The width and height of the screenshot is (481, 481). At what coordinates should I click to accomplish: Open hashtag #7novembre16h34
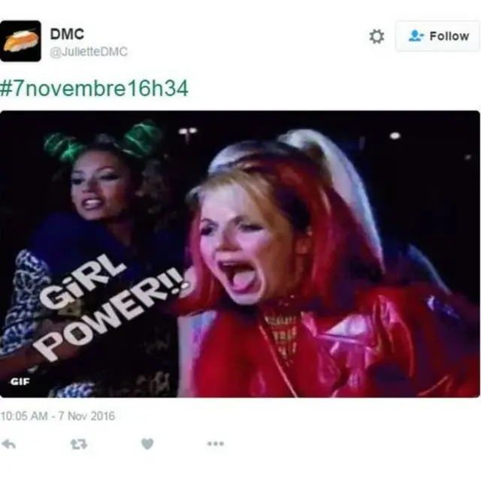coord(94,89)
